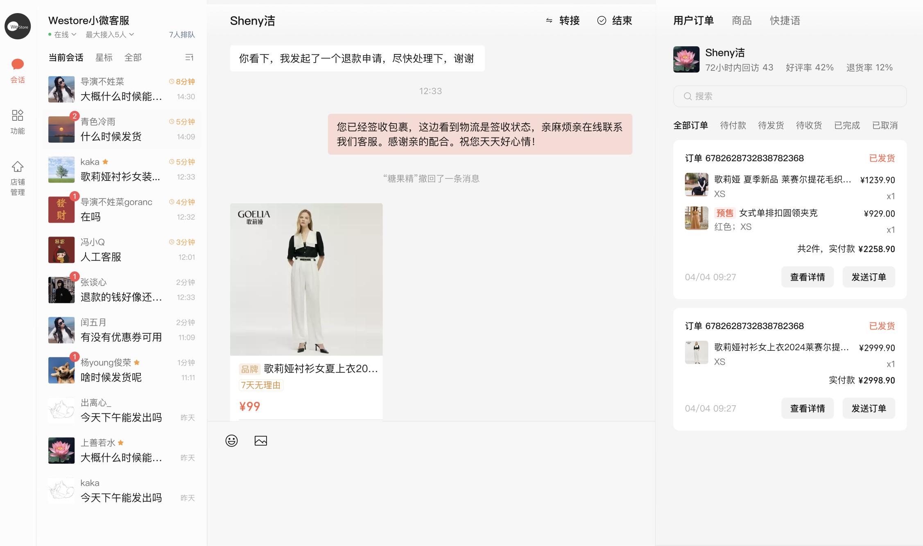
Task: Click the WeStore logo avatar
Action: point(18,26)
